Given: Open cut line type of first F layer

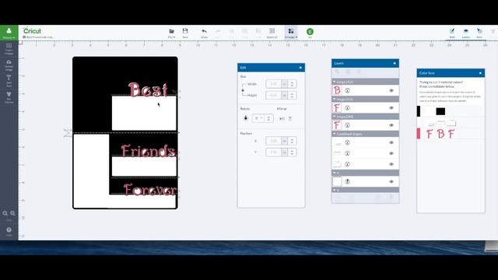Looking at the screenshot, I should [348, 108].
